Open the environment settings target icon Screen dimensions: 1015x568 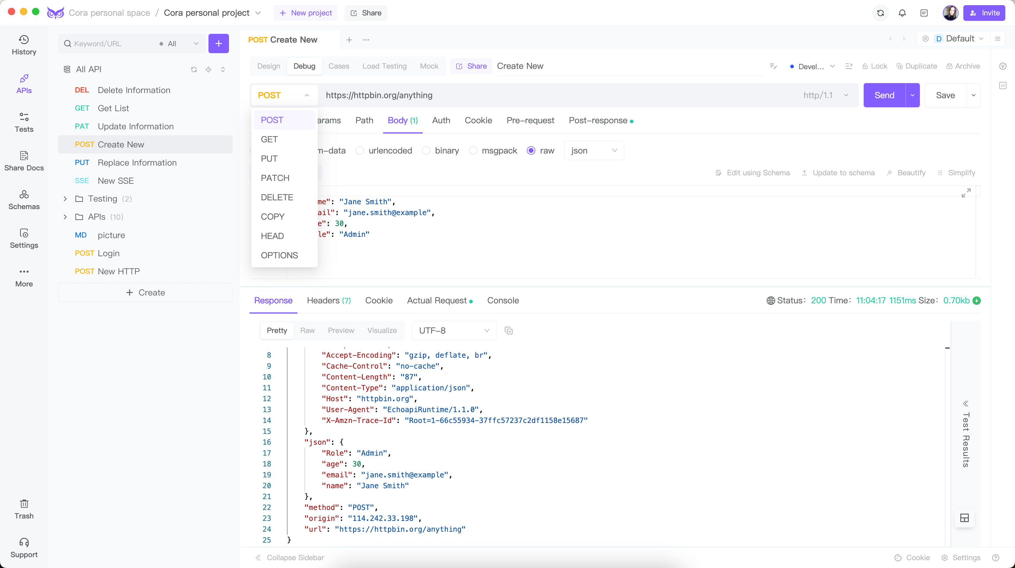click(x=925, y=39)
